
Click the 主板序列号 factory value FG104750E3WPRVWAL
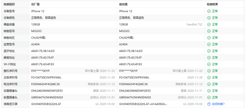point(46,77)
